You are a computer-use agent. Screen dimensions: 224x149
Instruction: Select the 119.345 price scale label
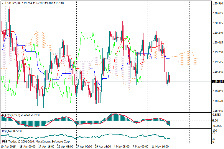tap(218, 72)
